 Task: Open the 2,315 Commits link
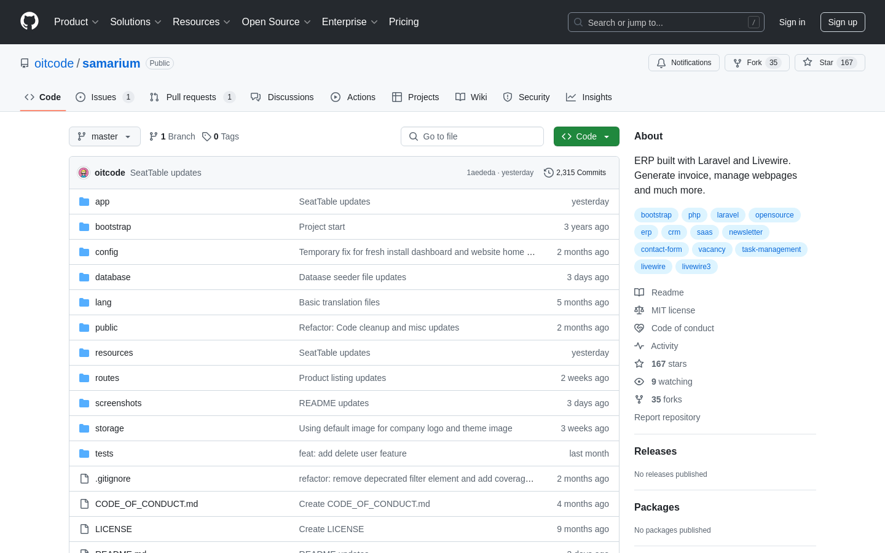point(575,173)
